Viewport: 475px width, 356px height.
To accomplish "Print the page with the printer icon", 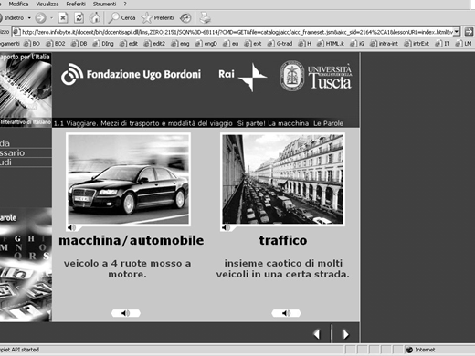I will coord(206,18).
